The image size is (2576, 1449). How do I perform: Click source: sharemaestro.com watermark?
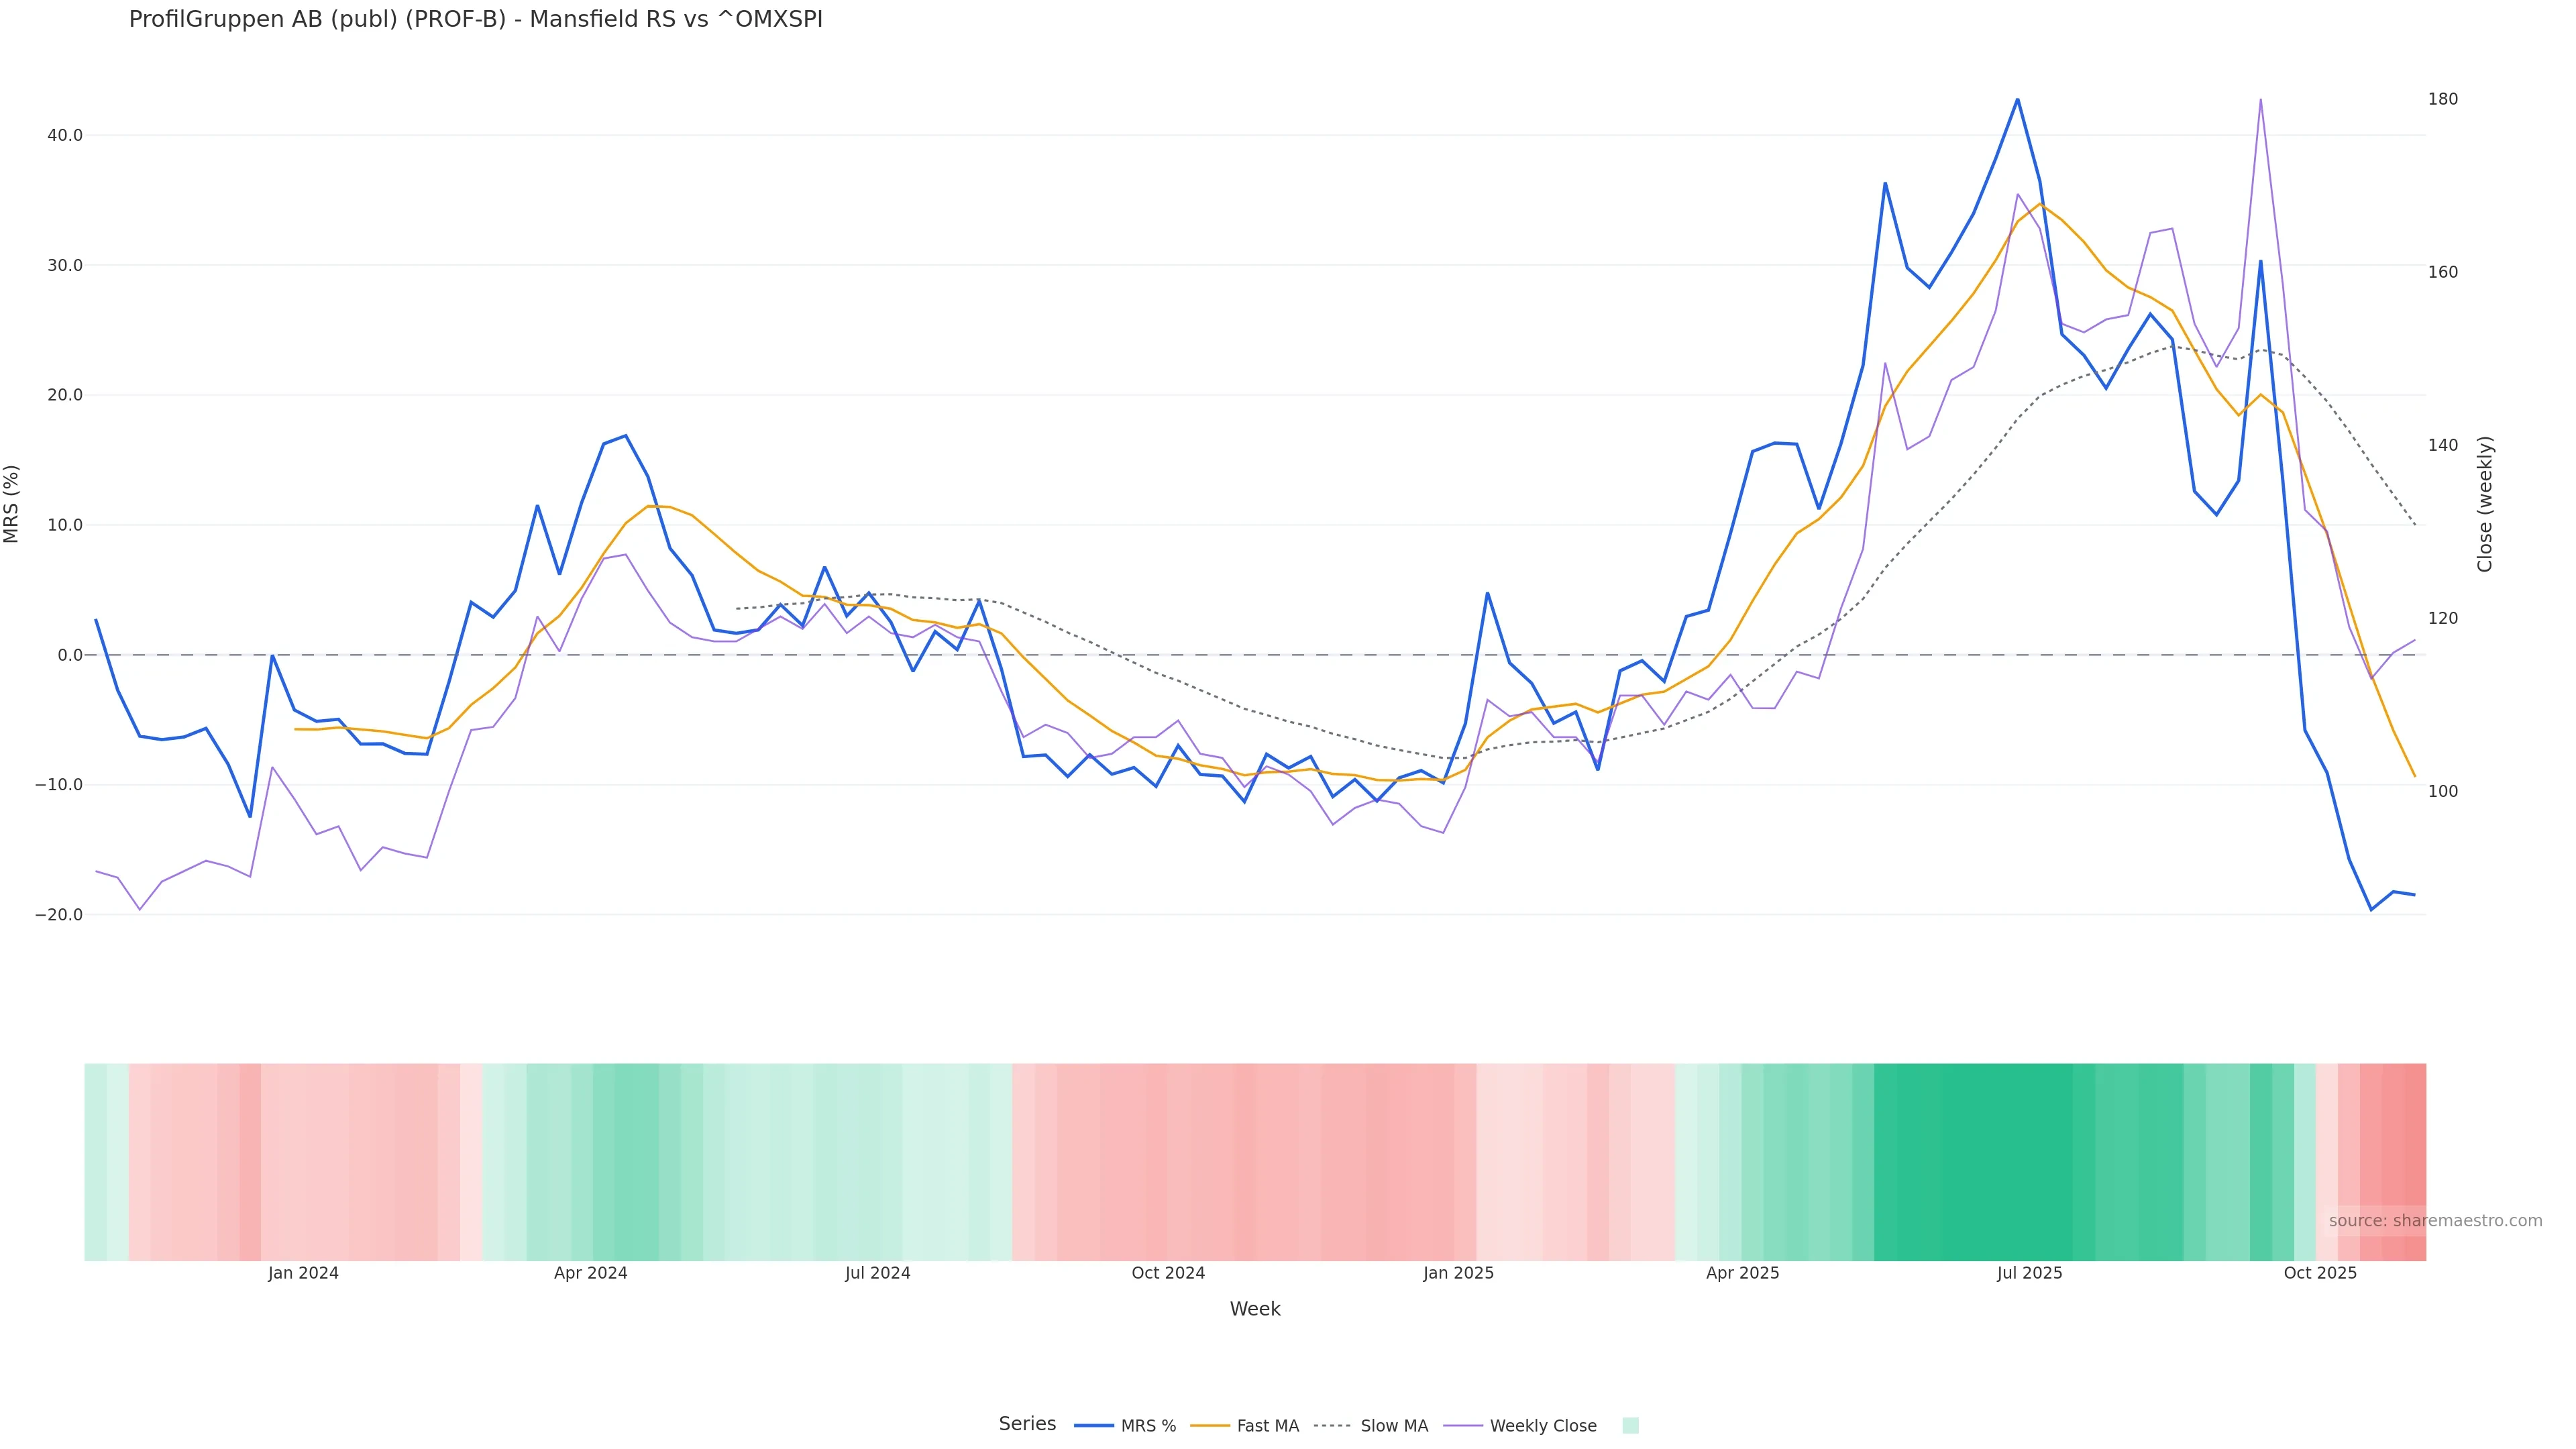(x=2435, y=1221)
